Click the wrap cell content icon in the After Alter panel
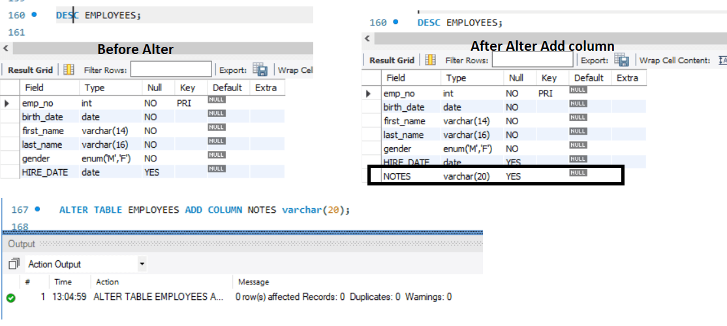This screenshot has height=326, width=727. pyautogui.click(x=722, y=60)
